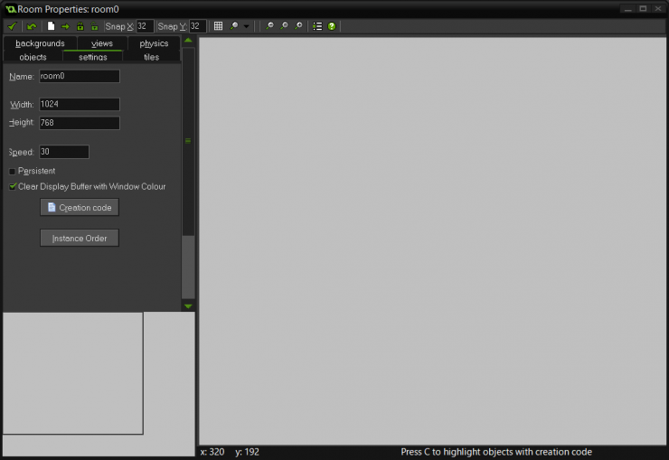The image size is (669, 460).
Task: Click the grey room editing canvas
Action: 433,241
